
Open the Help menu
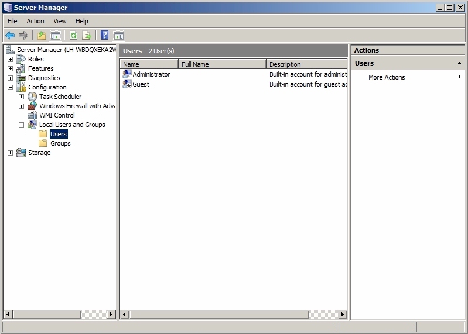pos(81,21)
